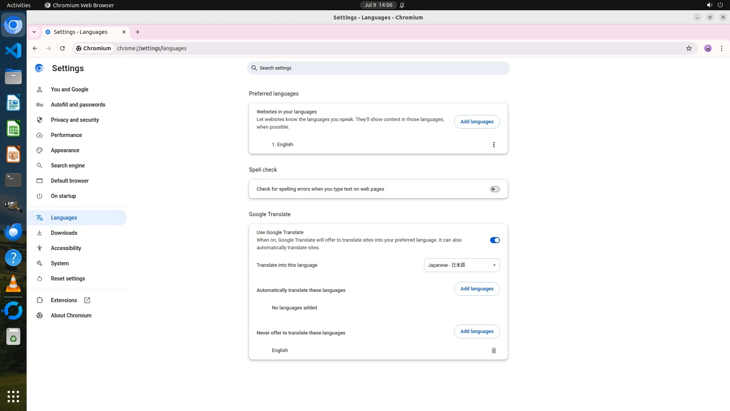Expand the tab search chevron

click(34, 32)
